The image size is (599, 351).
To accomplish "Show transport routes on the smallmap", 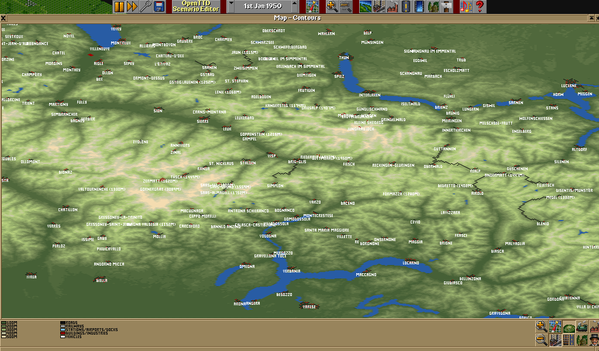I will click(569, 339).
